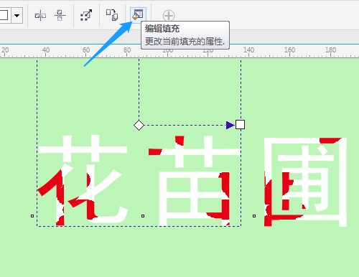Click the mirror fill vertically icon
Screen dimensions: 359x277
coord(60,16)
